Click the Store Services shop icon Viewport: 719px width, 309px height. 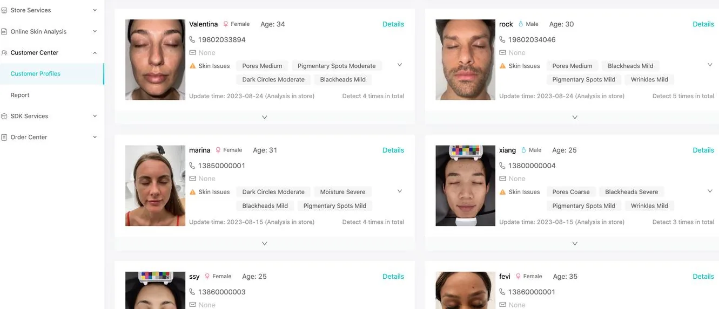tap(4, 10)
